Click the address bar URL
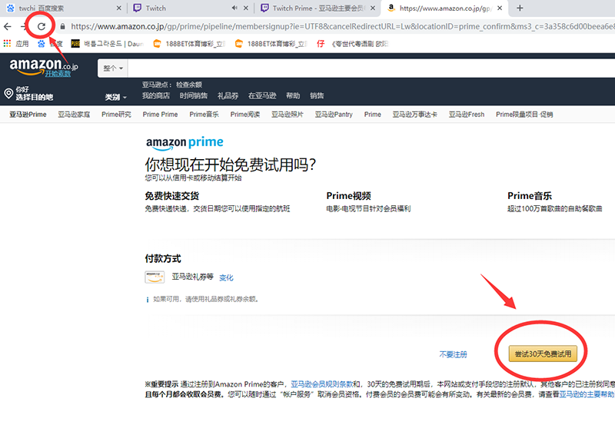 click(x=342, y=27)
